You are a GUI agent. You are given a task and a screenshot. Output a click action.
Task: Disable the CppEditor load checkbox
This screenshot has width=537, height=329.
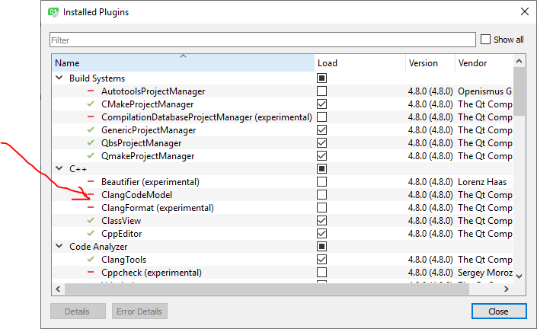pos(321,234)
